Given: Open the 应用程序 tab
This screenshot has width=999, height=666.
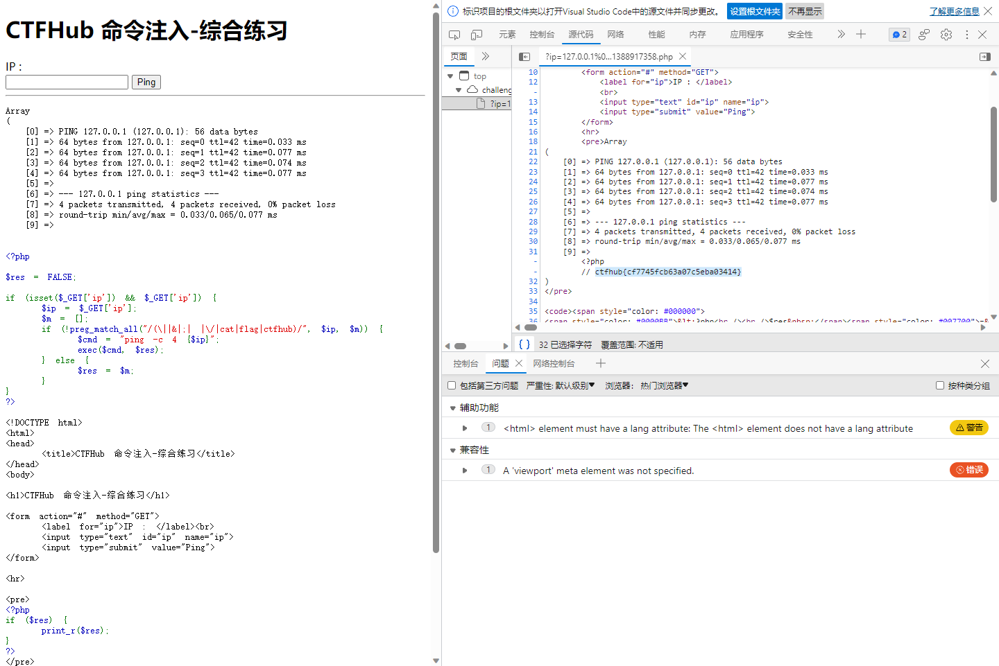Looking at the screenshot, I should point(746,34).
